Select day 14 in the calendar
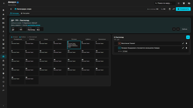The image size is (193, 108). (102, 54)
